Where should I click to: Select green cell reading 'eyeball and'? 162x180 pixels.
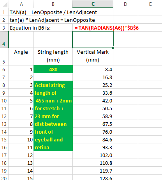click(x=53, y=139)
